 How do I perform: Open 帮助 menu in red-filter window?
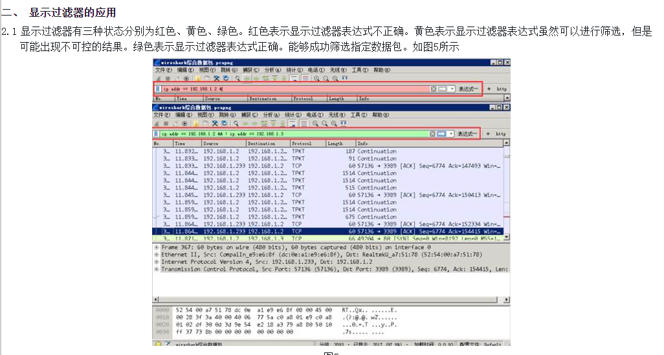[382, 70]
